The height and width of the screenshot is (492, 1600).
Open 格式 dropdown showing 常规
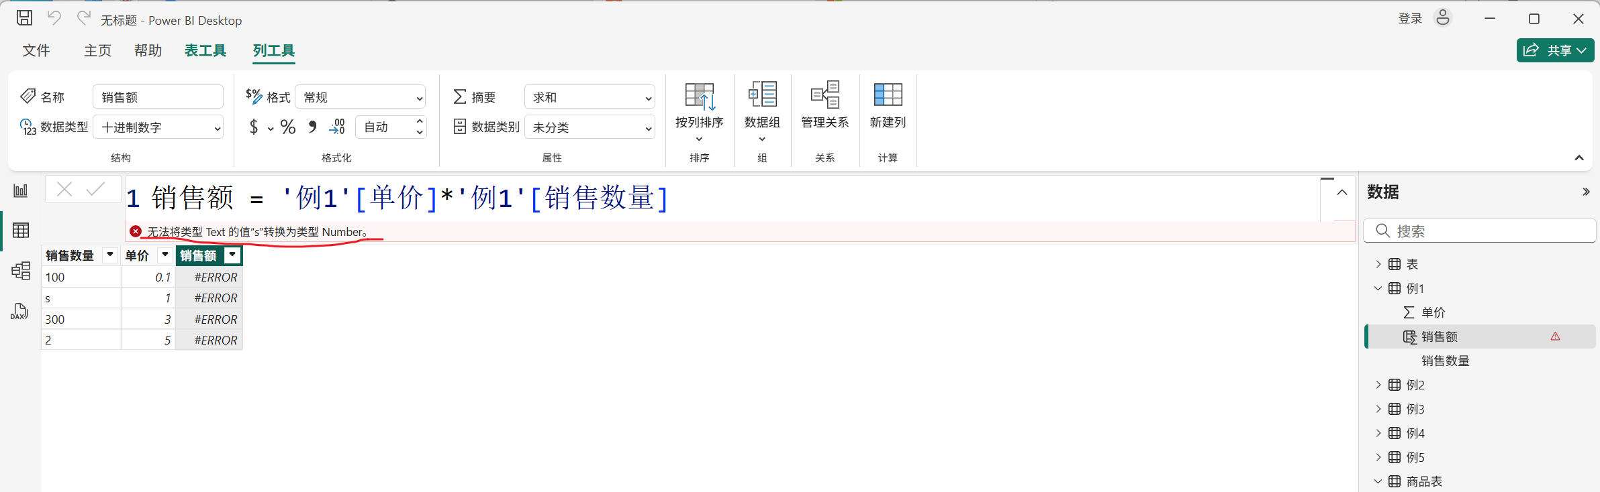(x=361, y=97)
